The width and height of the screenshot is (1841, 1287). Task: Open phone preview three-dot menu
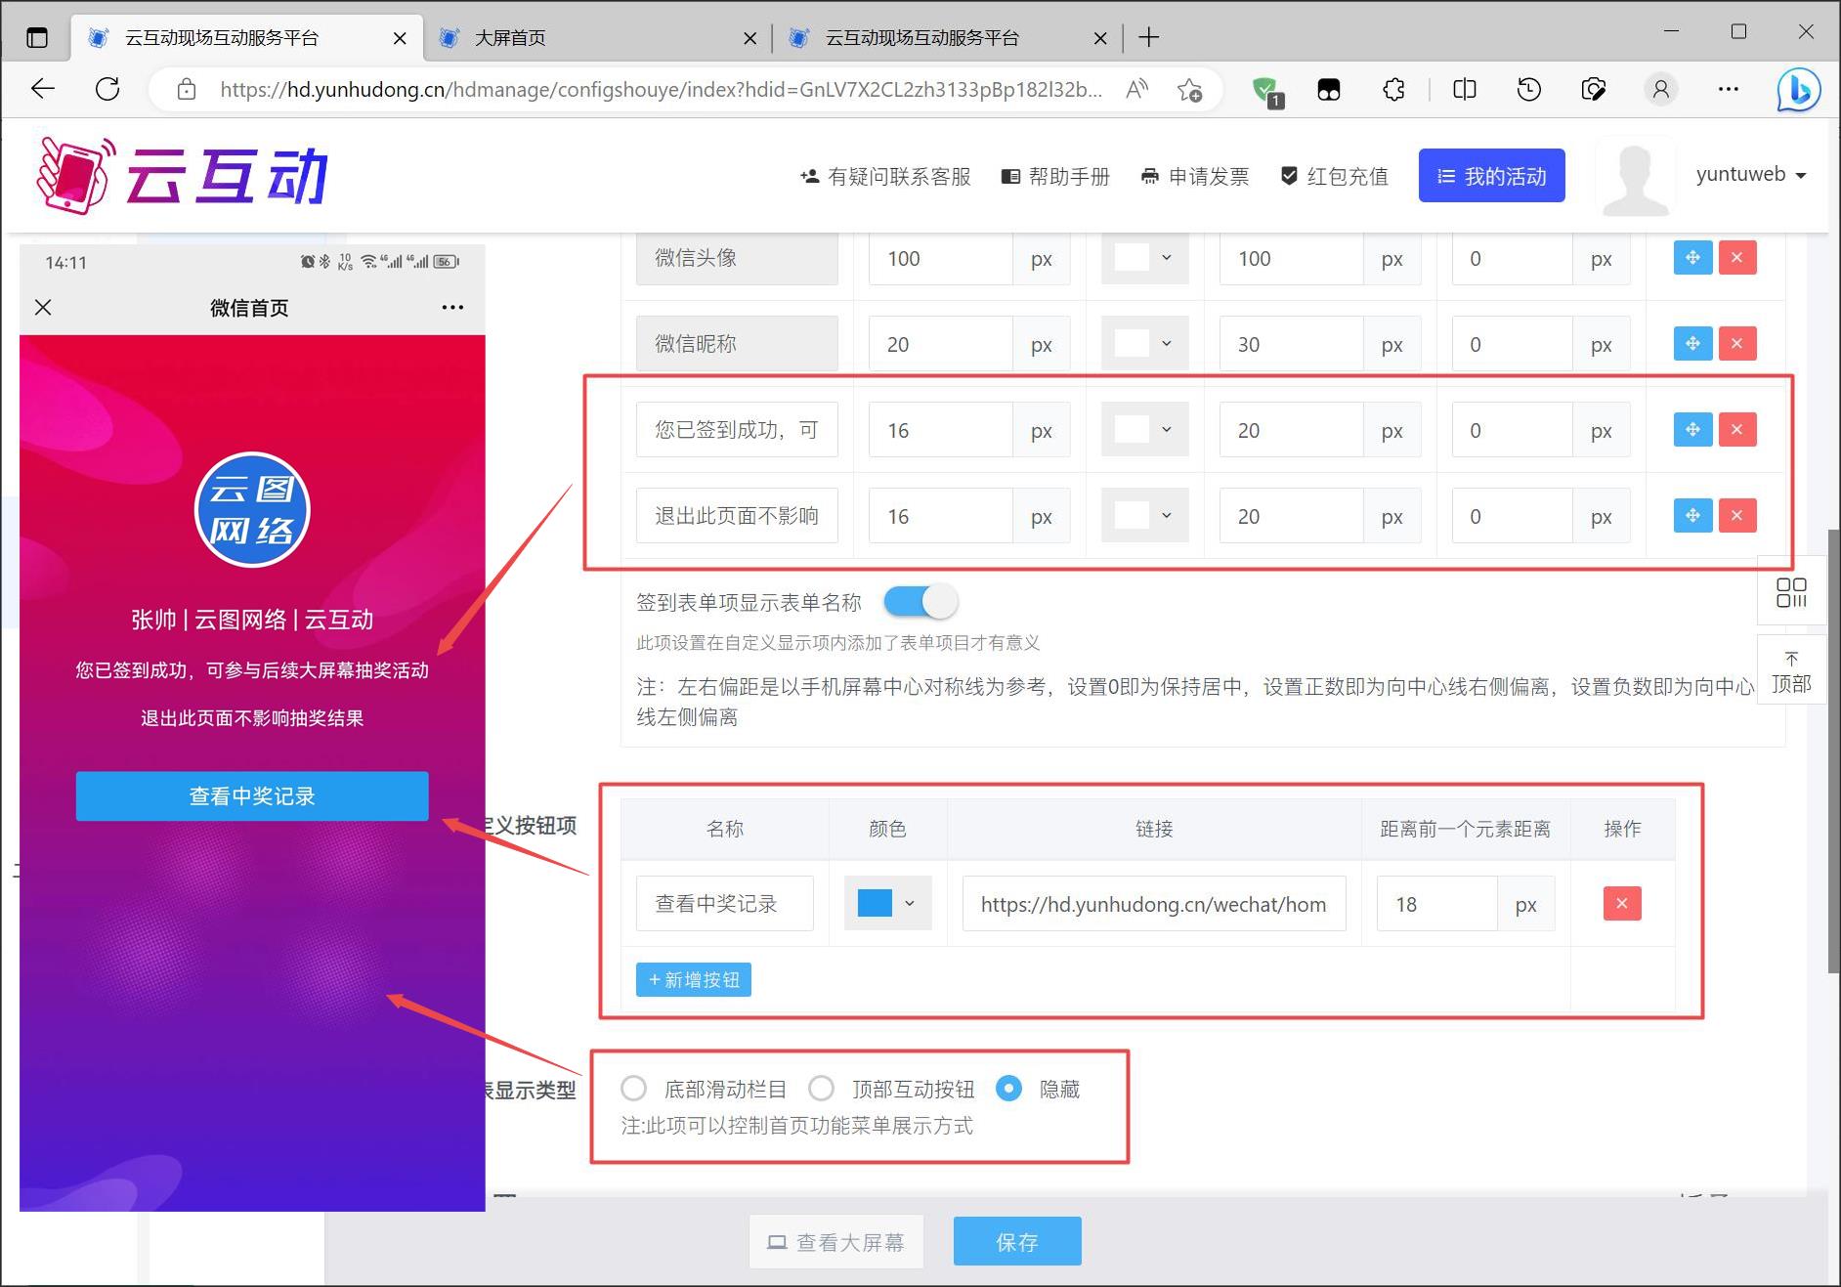point(452,308)
